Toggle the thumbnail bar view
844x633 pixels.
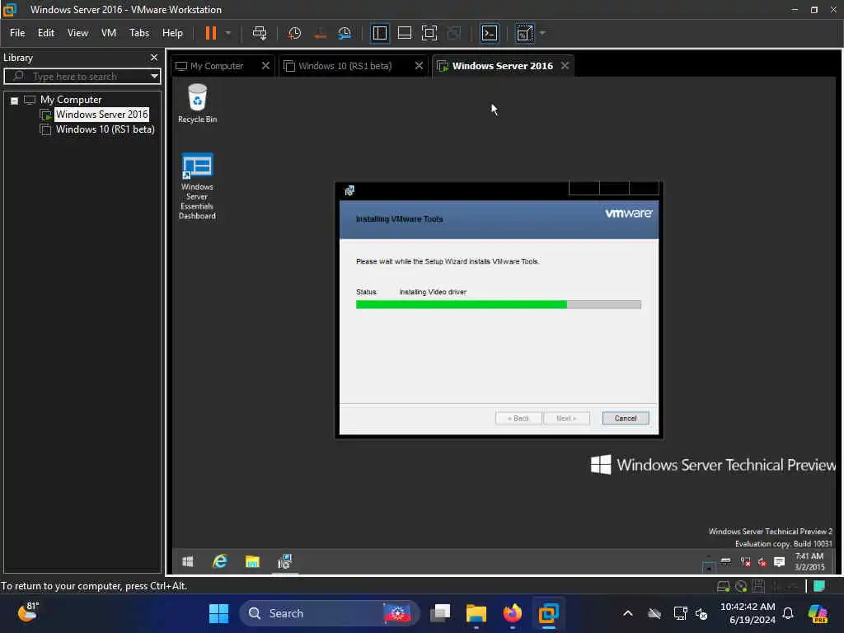[404, 33]
